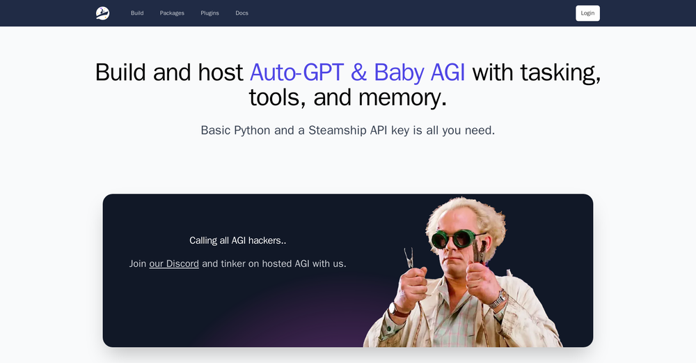The width and height of the screenshot is (696, 363).
Task: Click the "tools, and memory." headline line
Action: (347, 98)
